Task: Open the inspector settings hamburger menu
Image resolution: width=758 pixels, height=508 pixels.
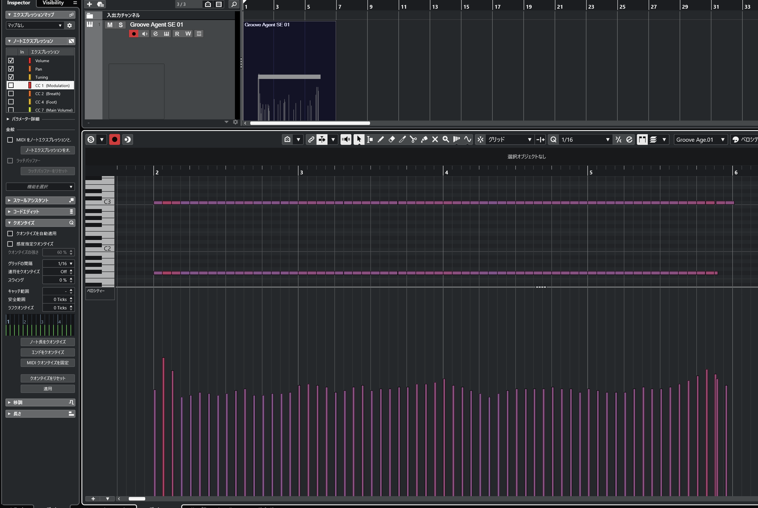Action: 75,3
